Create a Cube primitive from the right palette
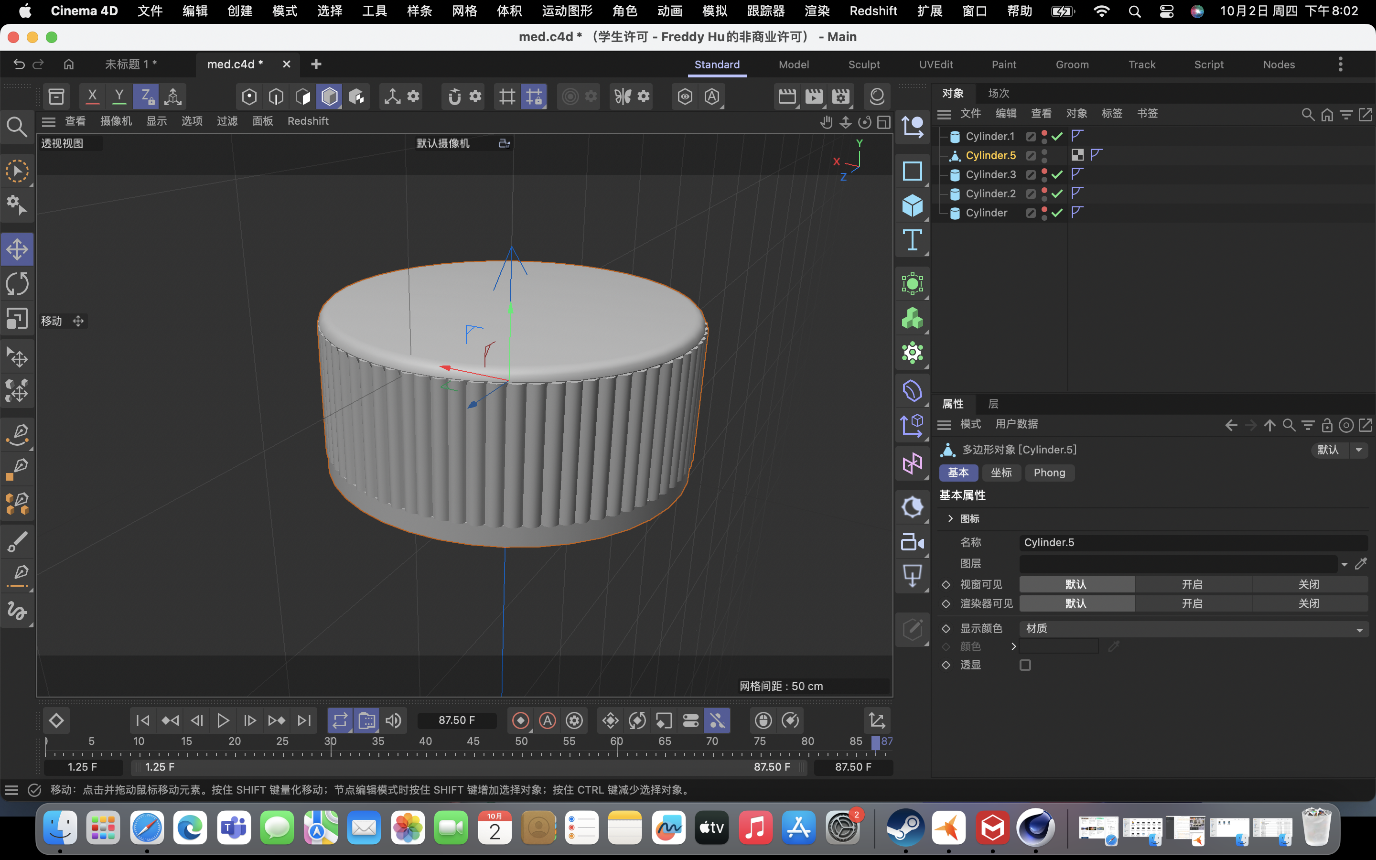1376x860 pixels. coord(913,205)
